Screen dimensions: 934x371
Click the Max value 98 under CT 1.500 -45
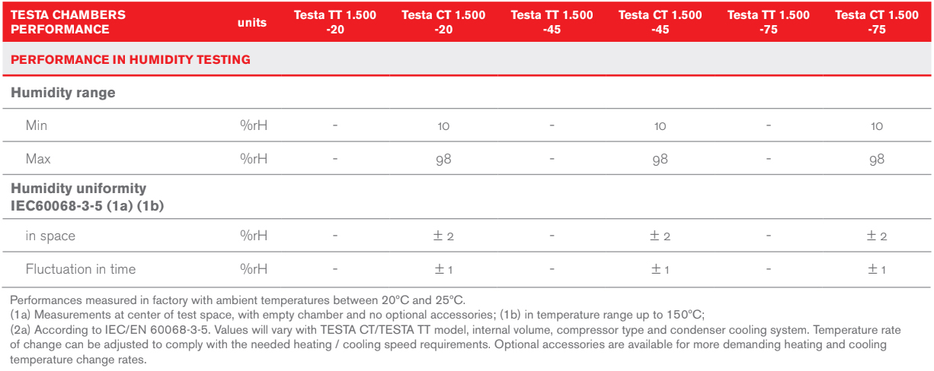660,160
